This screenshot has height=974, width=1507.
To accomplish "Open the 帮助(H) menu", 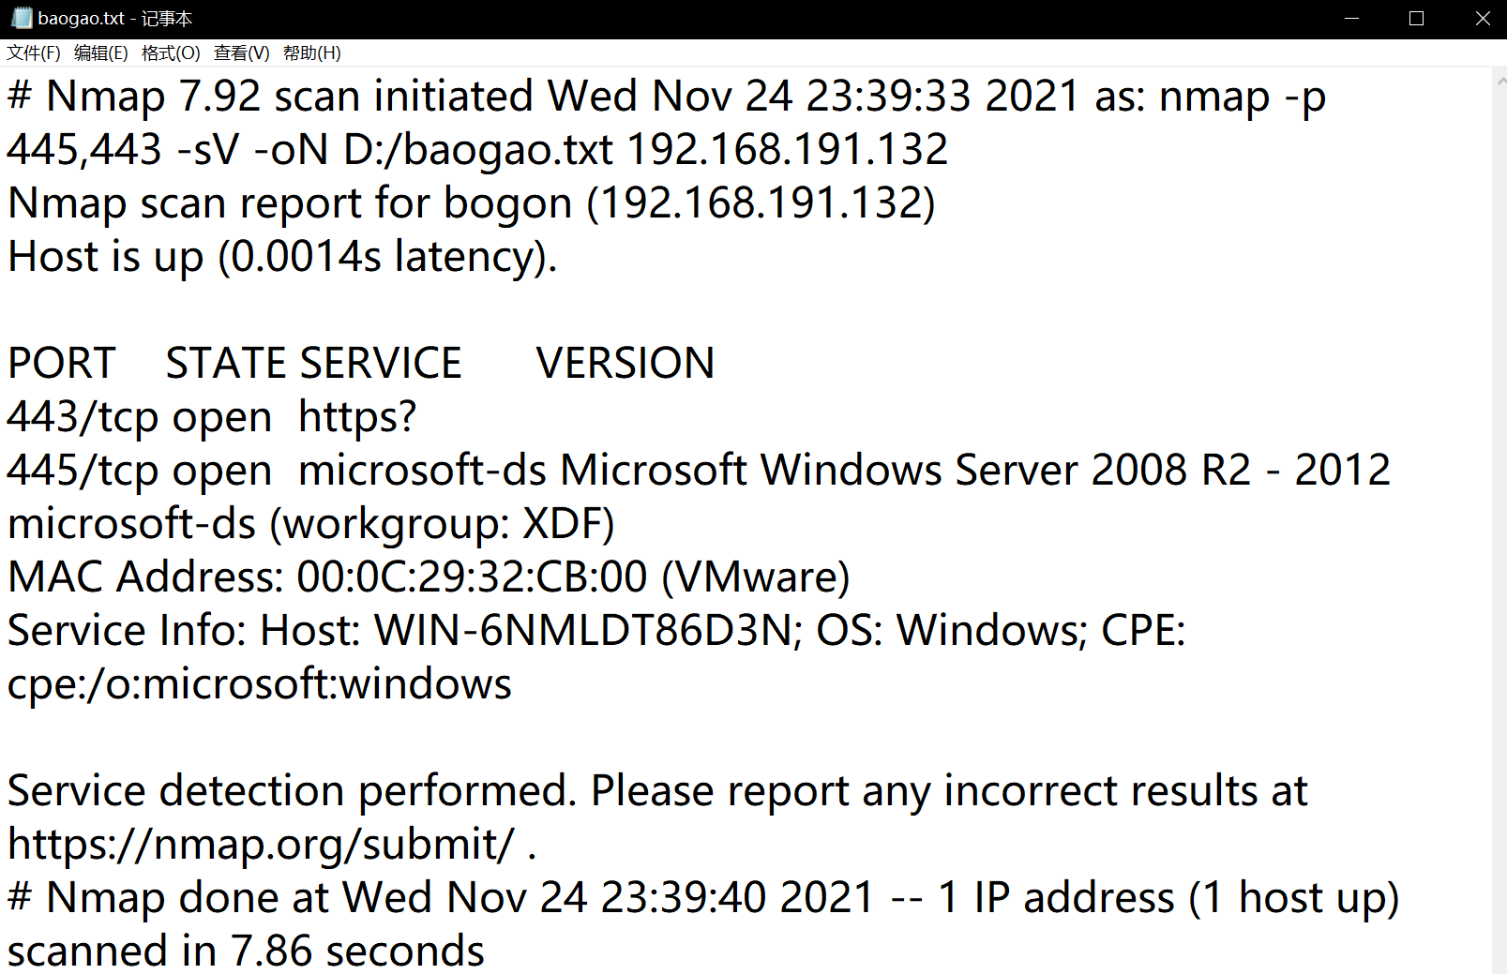I will click(x=312, y=53).
